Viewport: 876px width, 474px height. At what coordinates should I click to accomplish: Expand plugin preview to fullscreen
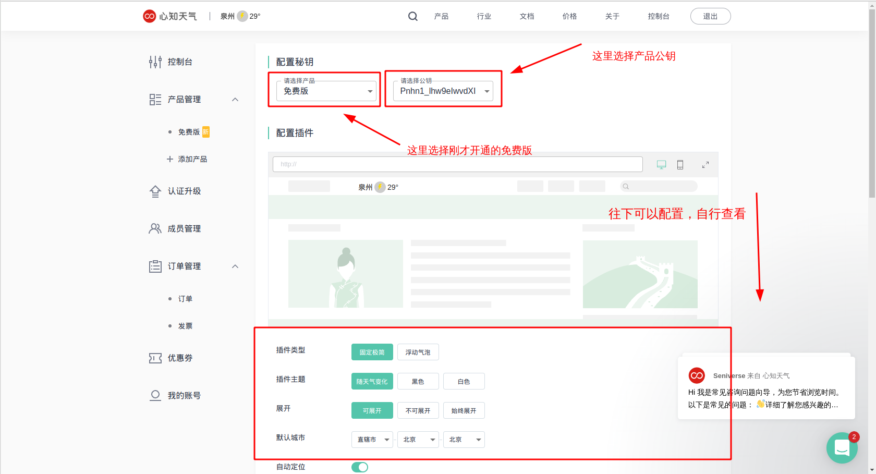coord(705,164)
